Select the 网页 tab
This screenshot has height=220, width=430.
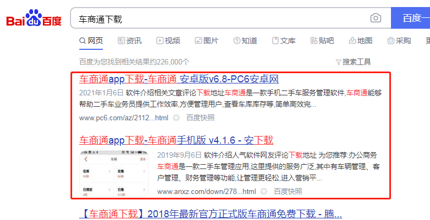tap(91, 41)
